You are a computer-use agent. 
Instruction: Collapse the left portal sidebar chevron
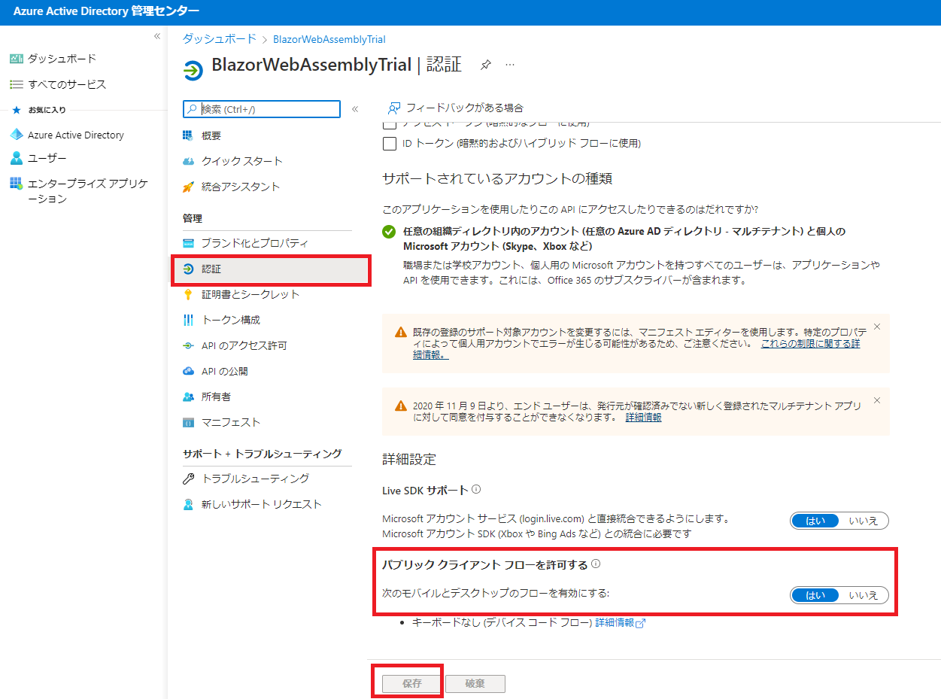[x=157, y=36]
